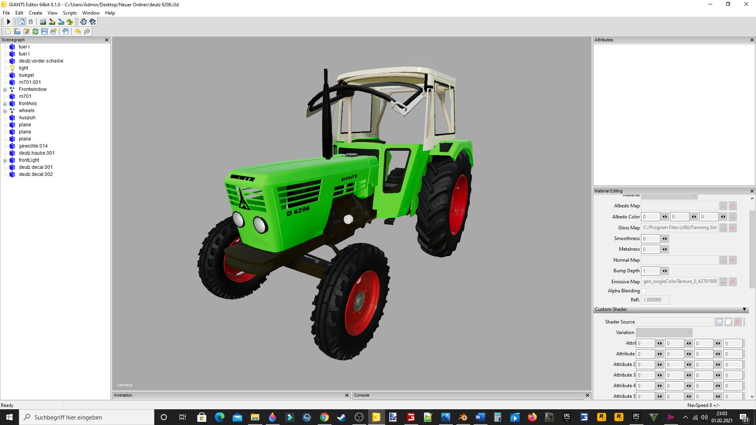Image resolution: width=756 pixels, height=425 pixels.
Task: Open the Variation dropdown
Action: point(664,333)
